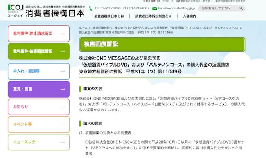
Task: Click the magnifying glass search icon
Action: pos(241,8)
